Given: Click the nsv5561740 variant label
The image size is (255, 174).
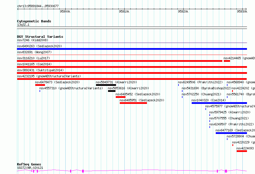Looking at the screenshot, I should pos(241,94).
